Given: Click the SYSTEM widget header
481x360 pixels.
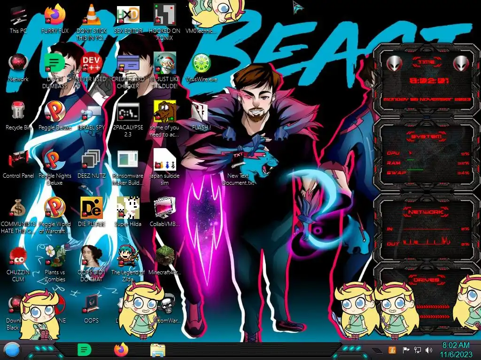Looking at the screenshot, I should click(427, 136).
